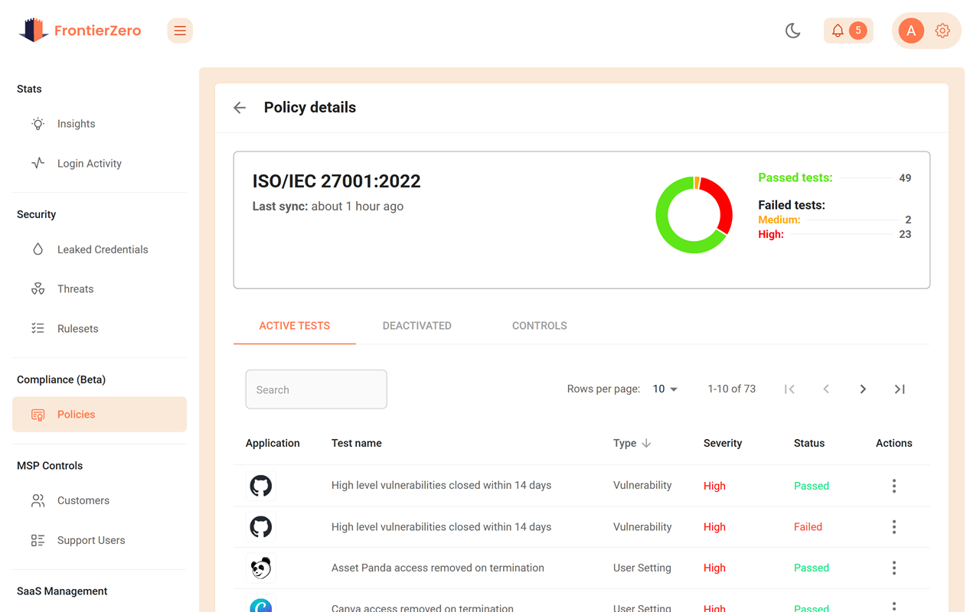Open the Controls tab

[x=539, y=325]
